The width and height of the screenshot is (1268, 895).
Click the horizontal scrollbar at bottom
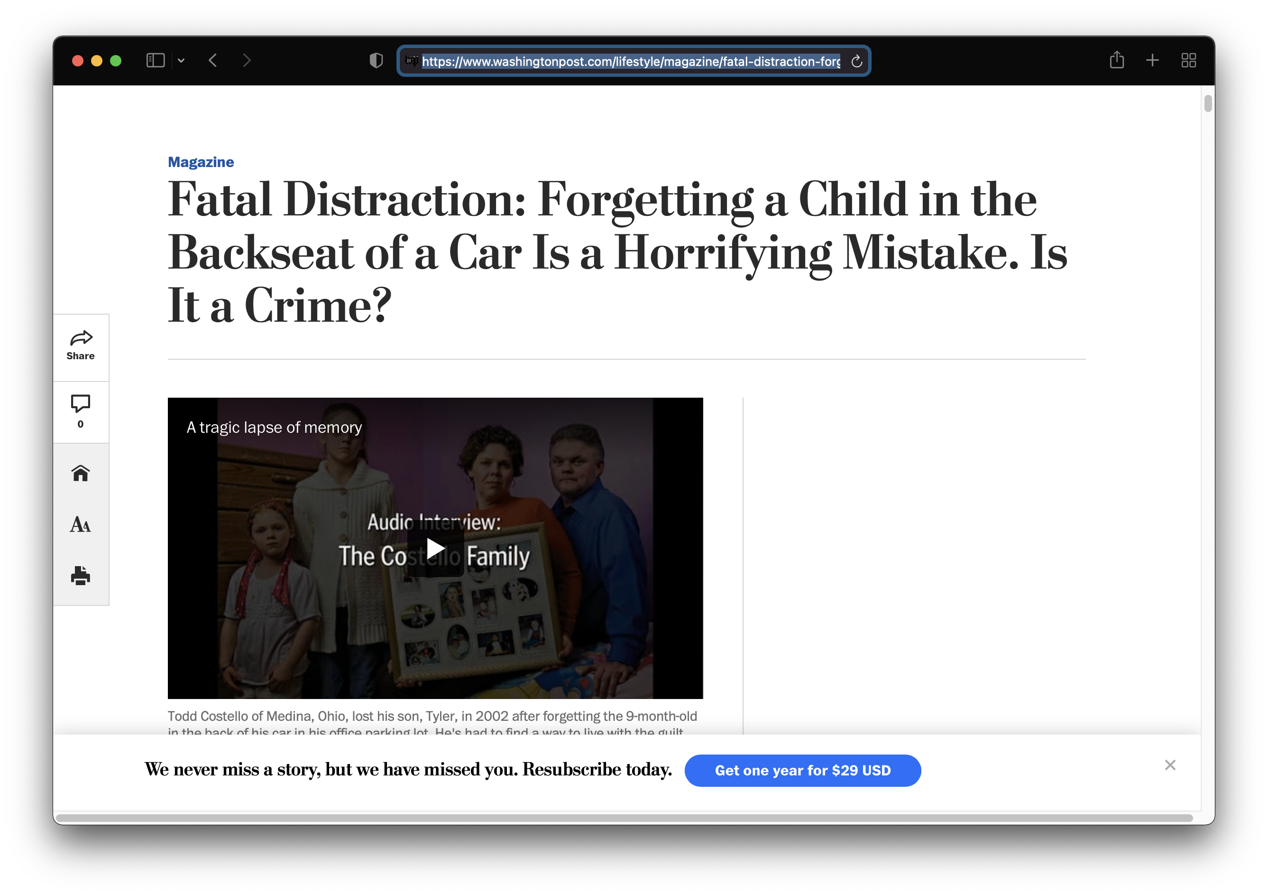click(x=624, y=818)
